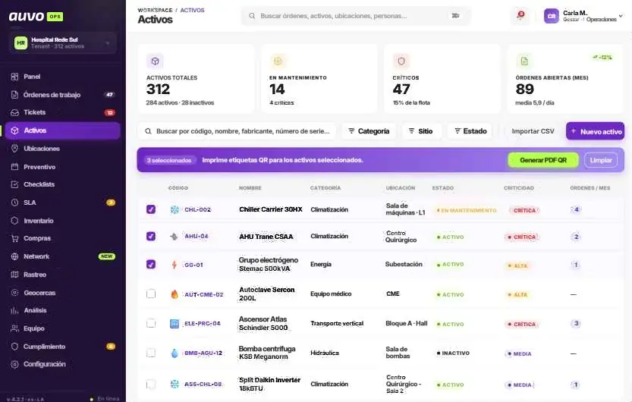632x402 pixels.
Task: Click the Órdenes abiertas document card icon
Action: 524,61
